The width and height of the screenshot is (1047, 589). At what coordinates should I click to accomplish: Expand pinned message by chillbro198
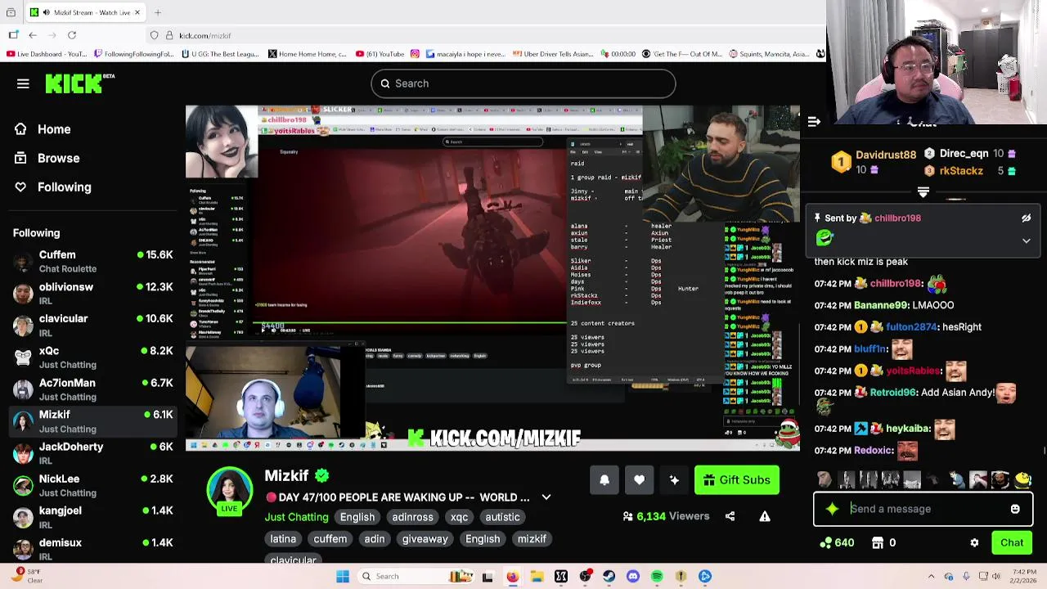point(1026,241)
